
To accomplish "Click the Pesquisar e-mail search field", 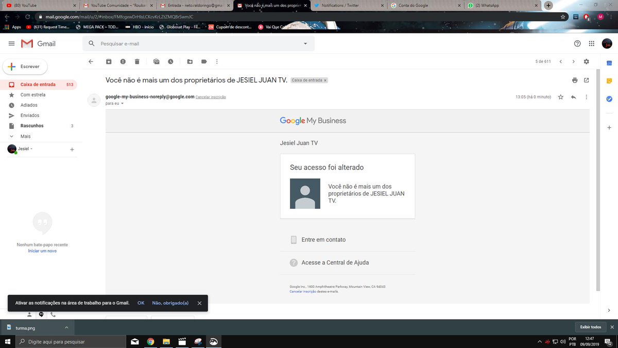I will [x=198, y=44].
